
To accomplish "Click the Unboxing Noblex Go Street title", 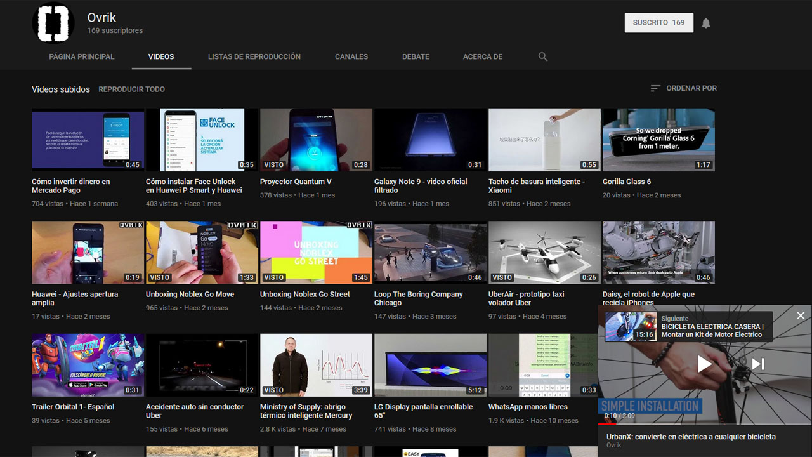I will coord(305,295).
